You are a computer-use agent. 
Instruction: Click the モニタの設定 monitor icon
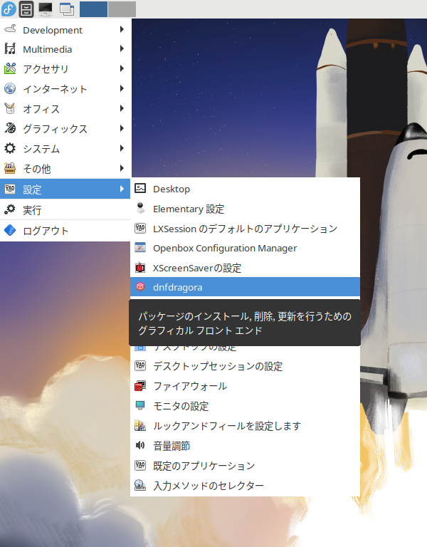tap(140, 405)
